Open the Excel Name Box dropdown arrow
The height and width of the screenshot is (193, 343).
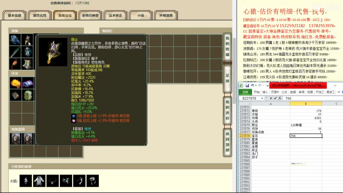click(262, 98)
